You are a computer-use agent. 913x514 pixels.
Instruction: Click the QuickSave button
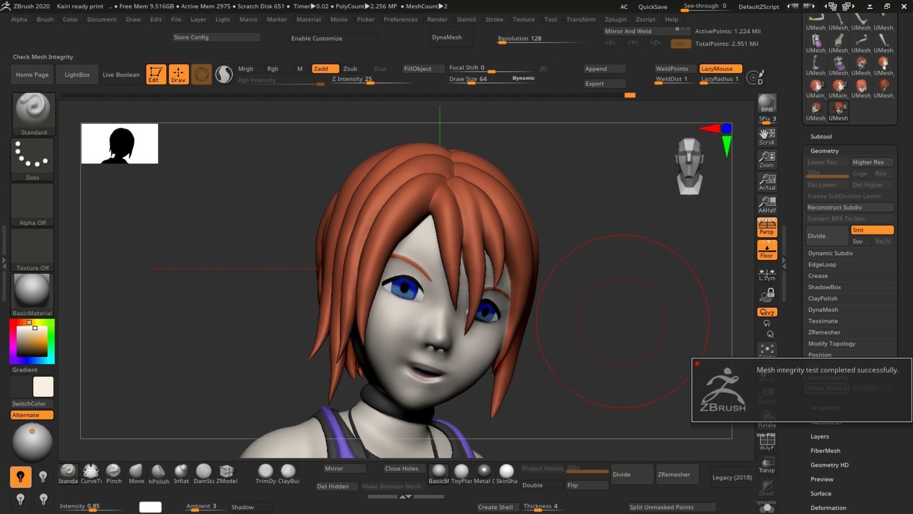click(x=652, y=7)
